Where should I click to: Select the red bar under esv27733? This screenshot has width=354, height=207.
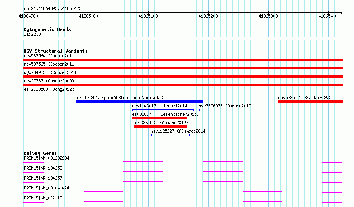(x=183, y=85)
